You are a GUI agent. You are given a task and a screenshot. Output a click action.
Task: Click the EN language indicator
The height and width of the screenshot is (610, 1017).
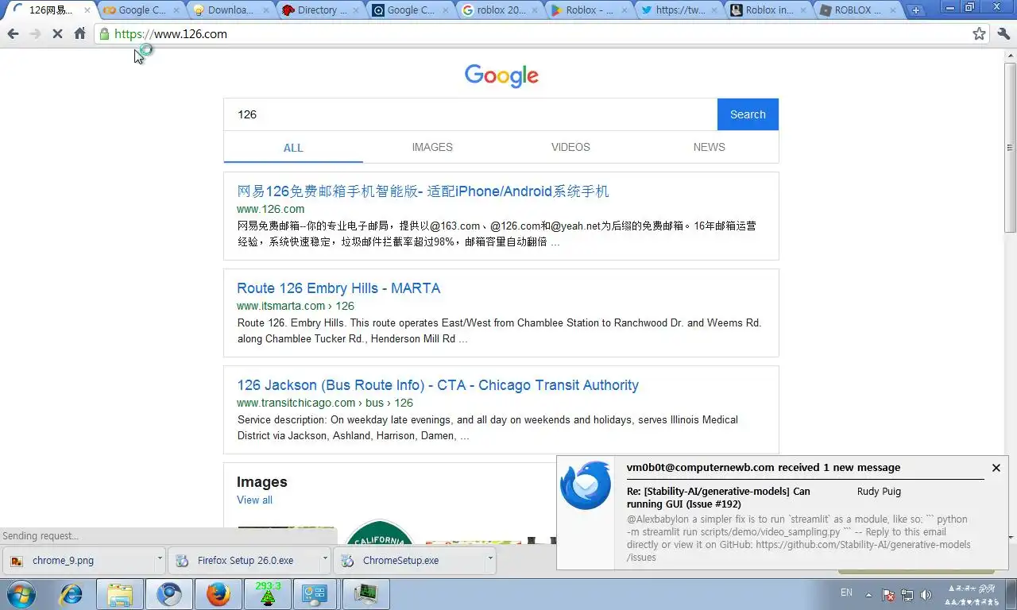[x=846, y=593]
